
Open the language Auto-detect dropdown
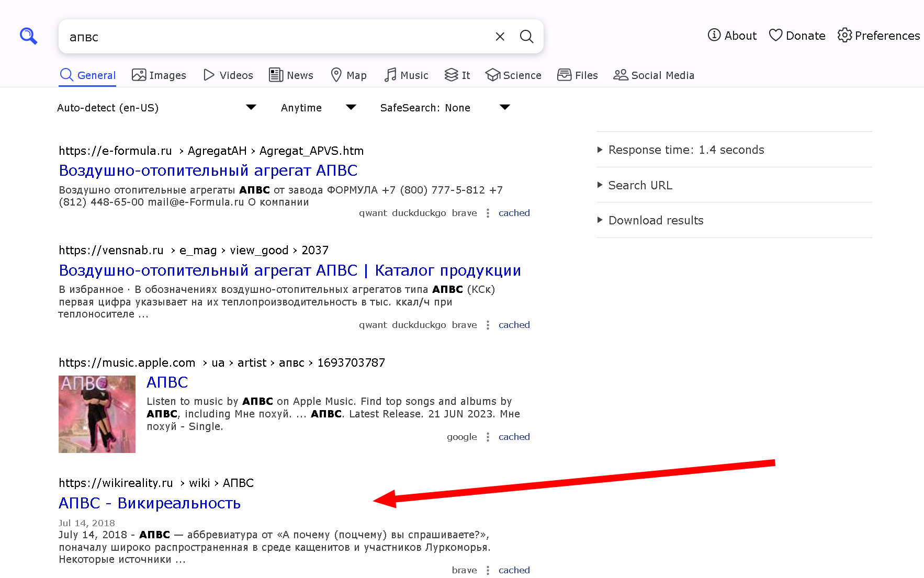pos(156,108)
